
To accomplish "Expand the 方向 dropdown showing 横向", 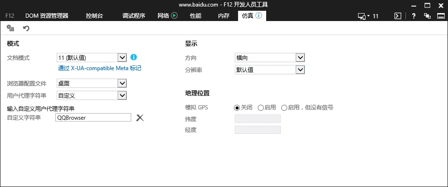I will click(300, 58).
